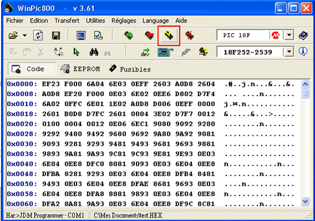Viewport: 315px width, 221px height.
Task: Click the reload file icon
Action: [x=38, y=36]
